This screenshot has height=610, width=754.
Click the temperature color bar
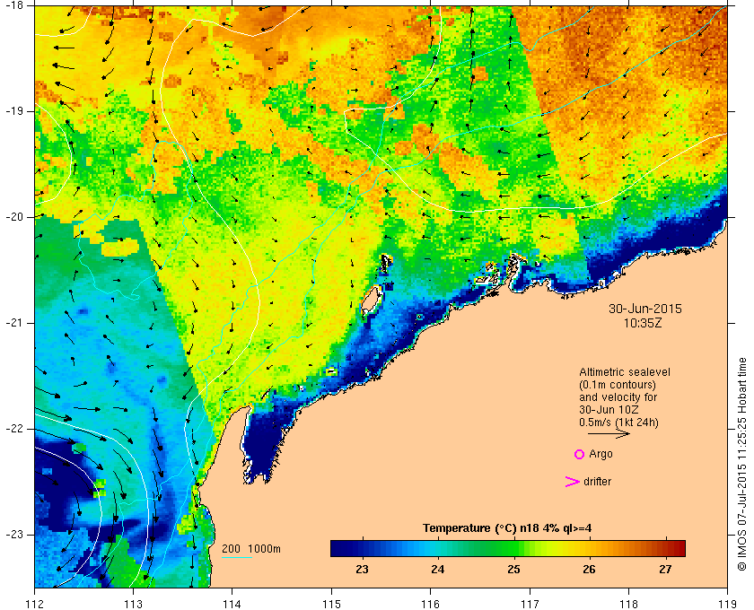coord(508,548)
